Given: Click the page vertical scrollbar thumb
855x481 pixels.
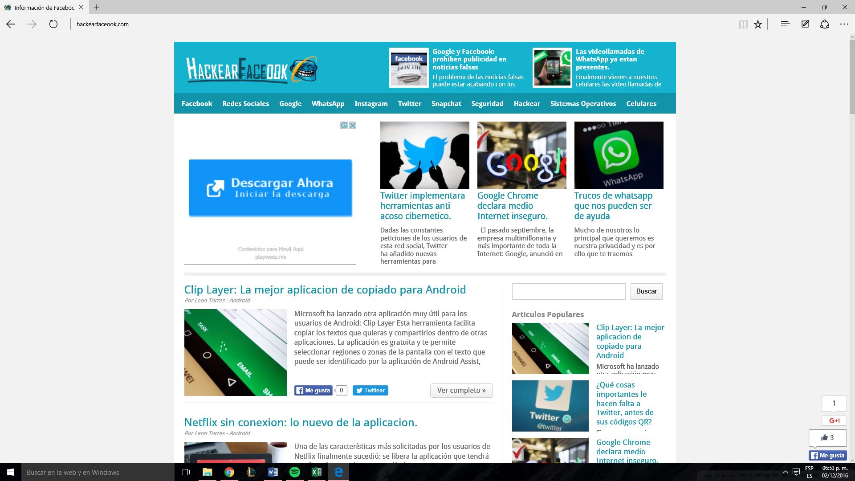Looking at the screenshot, I should point(851,78).
